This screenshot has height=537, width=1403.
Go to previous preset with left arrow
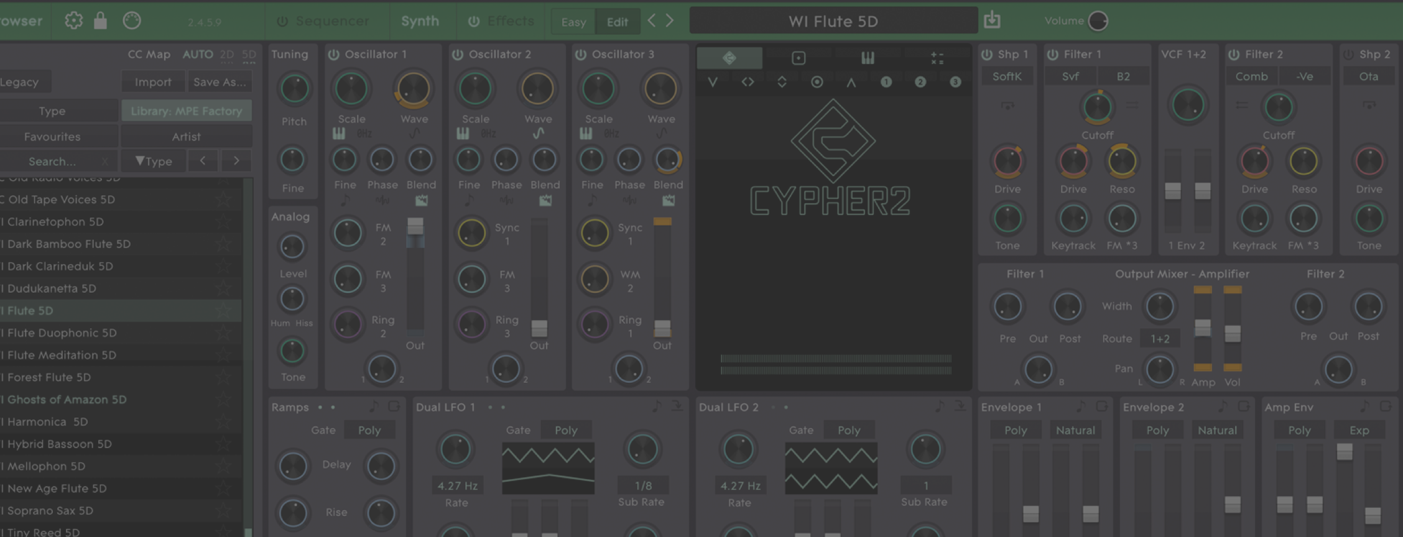(651, 21)
